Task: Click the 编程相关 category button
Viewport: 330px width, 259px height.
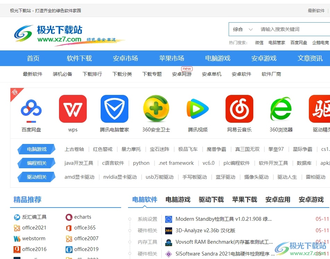Action: tap(36, 163)
